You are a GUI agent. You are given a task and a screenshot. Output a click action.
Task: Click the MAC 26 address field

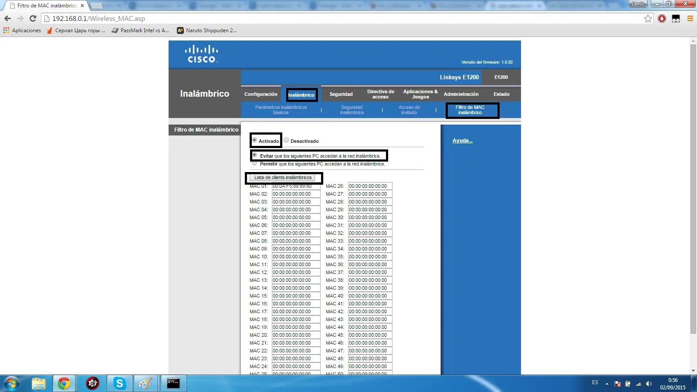pos(370,186)
